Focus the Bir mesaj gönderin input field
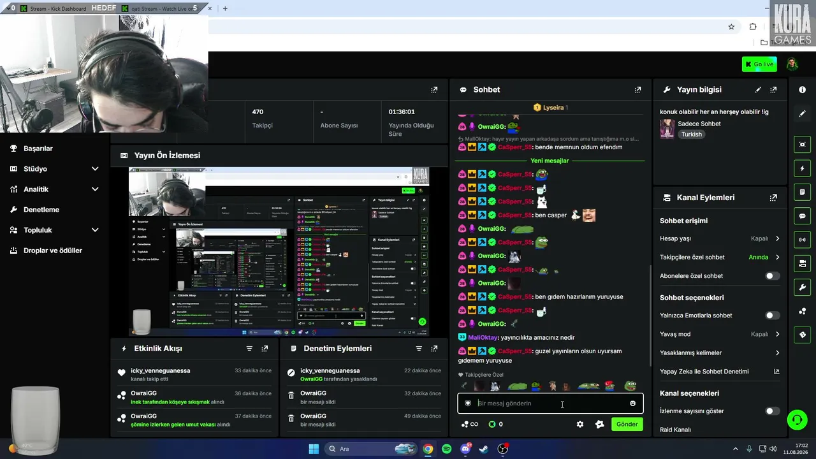816x459 pixels. (550, 403)
